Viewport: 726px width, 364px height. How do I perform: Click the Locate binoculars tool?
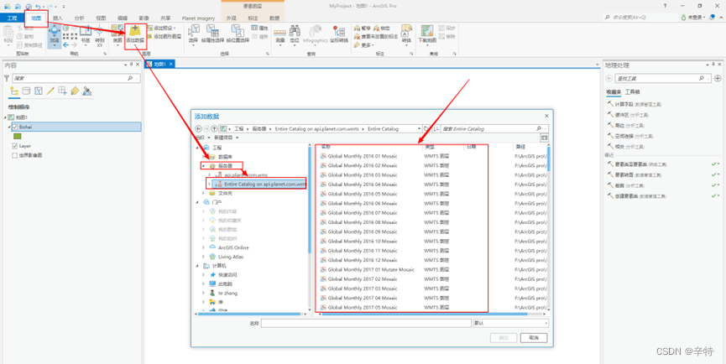(x=294, y=34)
